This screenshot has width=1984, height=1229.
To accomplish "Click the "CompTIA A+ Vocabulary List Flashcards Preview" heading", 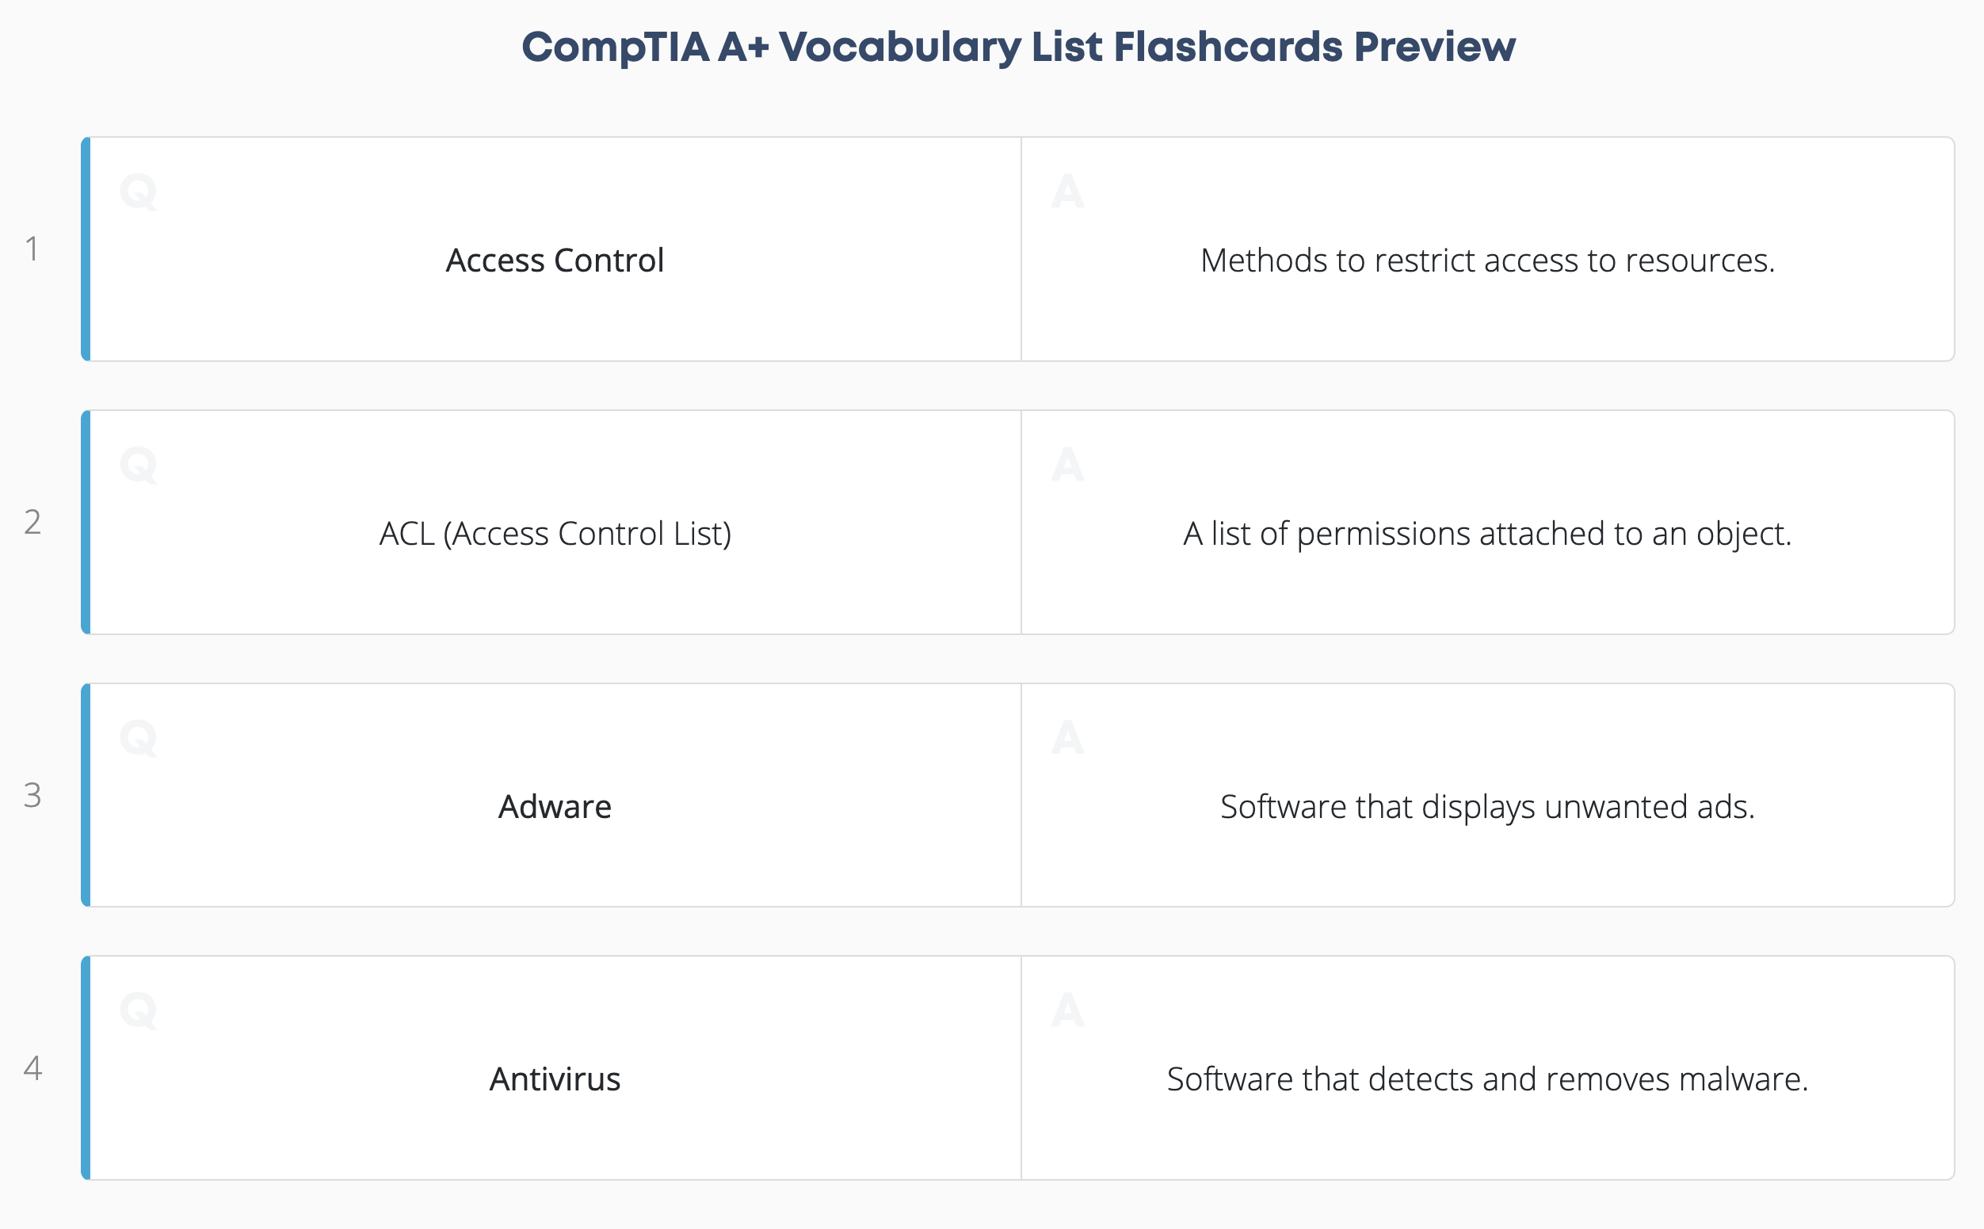I will click(x=1018, y=48).
